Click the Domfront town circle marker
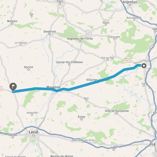157x157 pixels. [x=49, y=34]
